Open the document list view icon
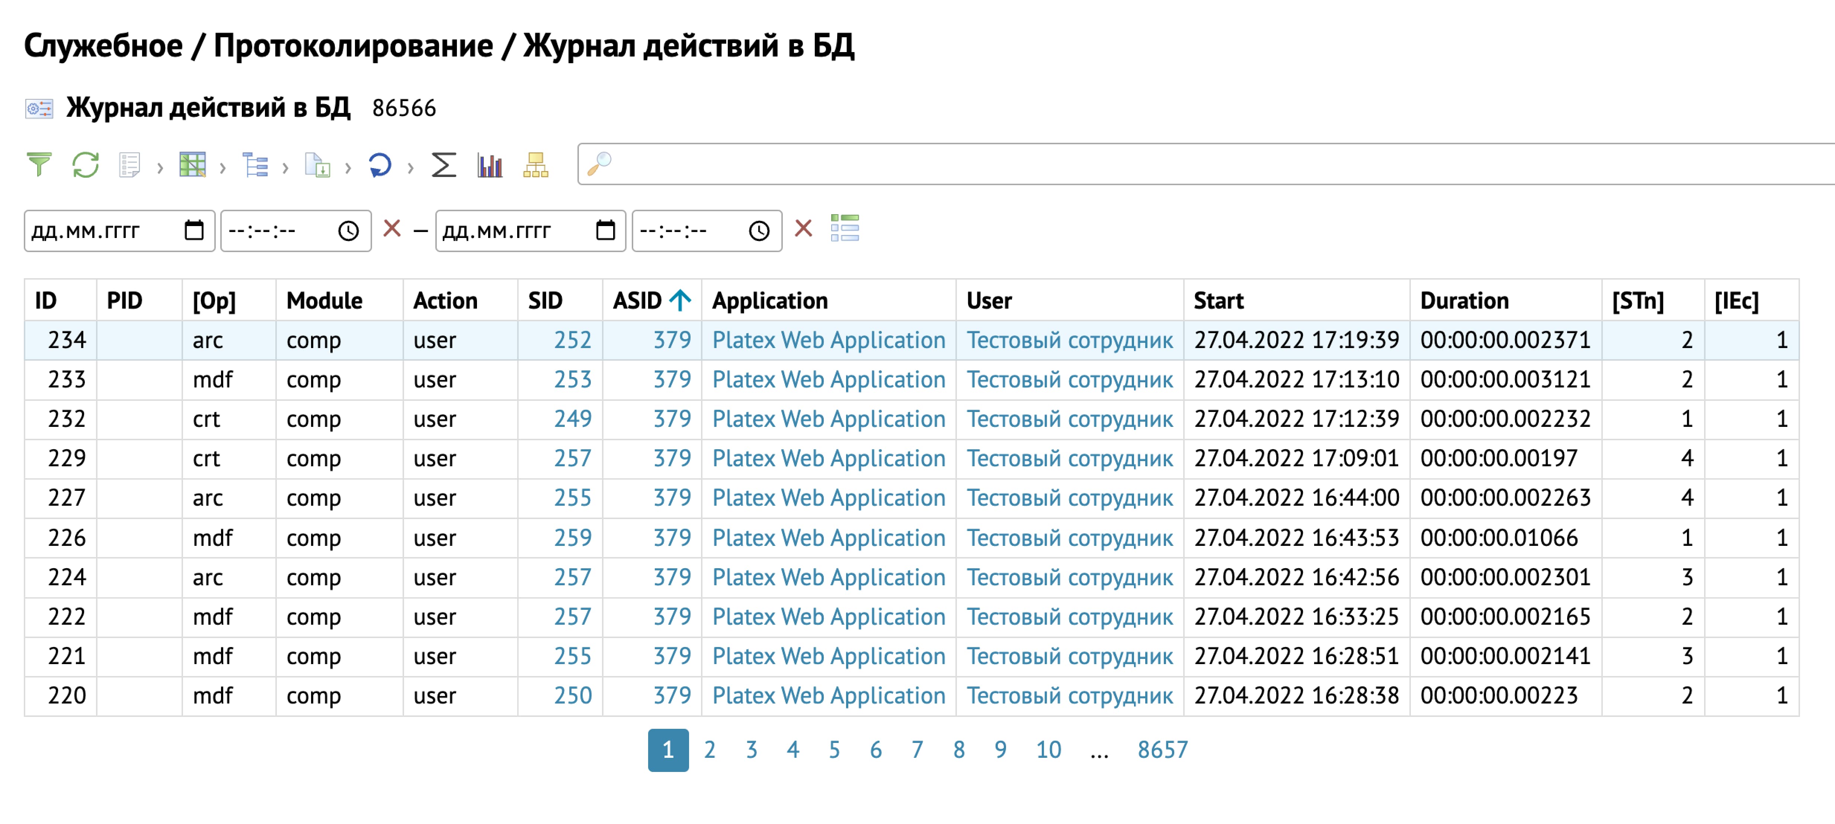 [129, 165]
